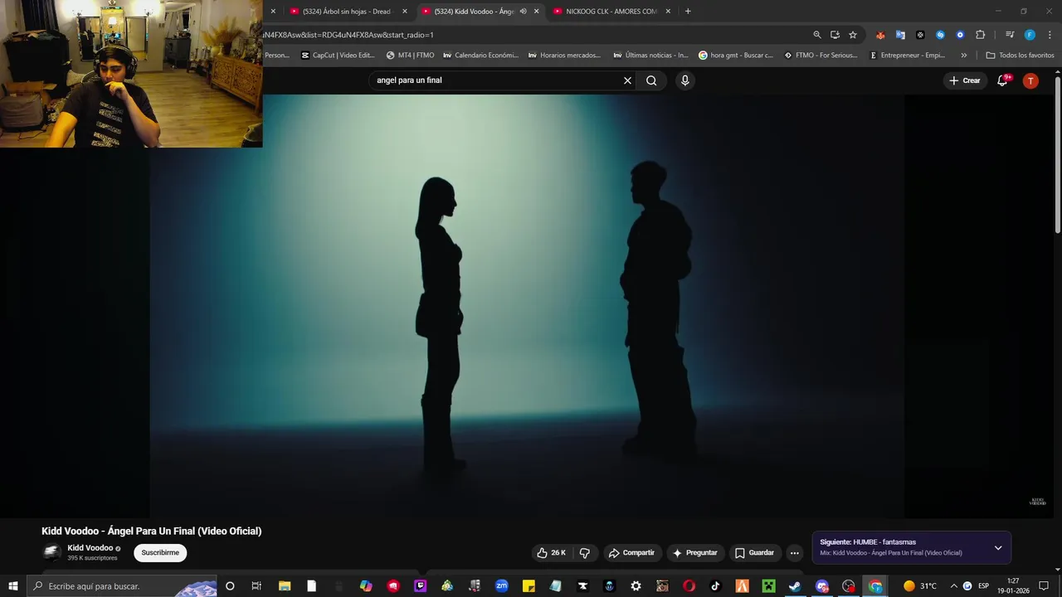Image resolution: width=1062 pixels, height=597 pixels.
Task: Open Kidd Voodoo channel avatar
Action: coord(52,552)
